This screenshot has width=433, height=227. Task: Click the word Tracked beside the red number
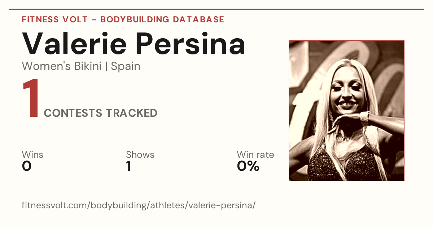pyautogui.click(x=131, y=113)
